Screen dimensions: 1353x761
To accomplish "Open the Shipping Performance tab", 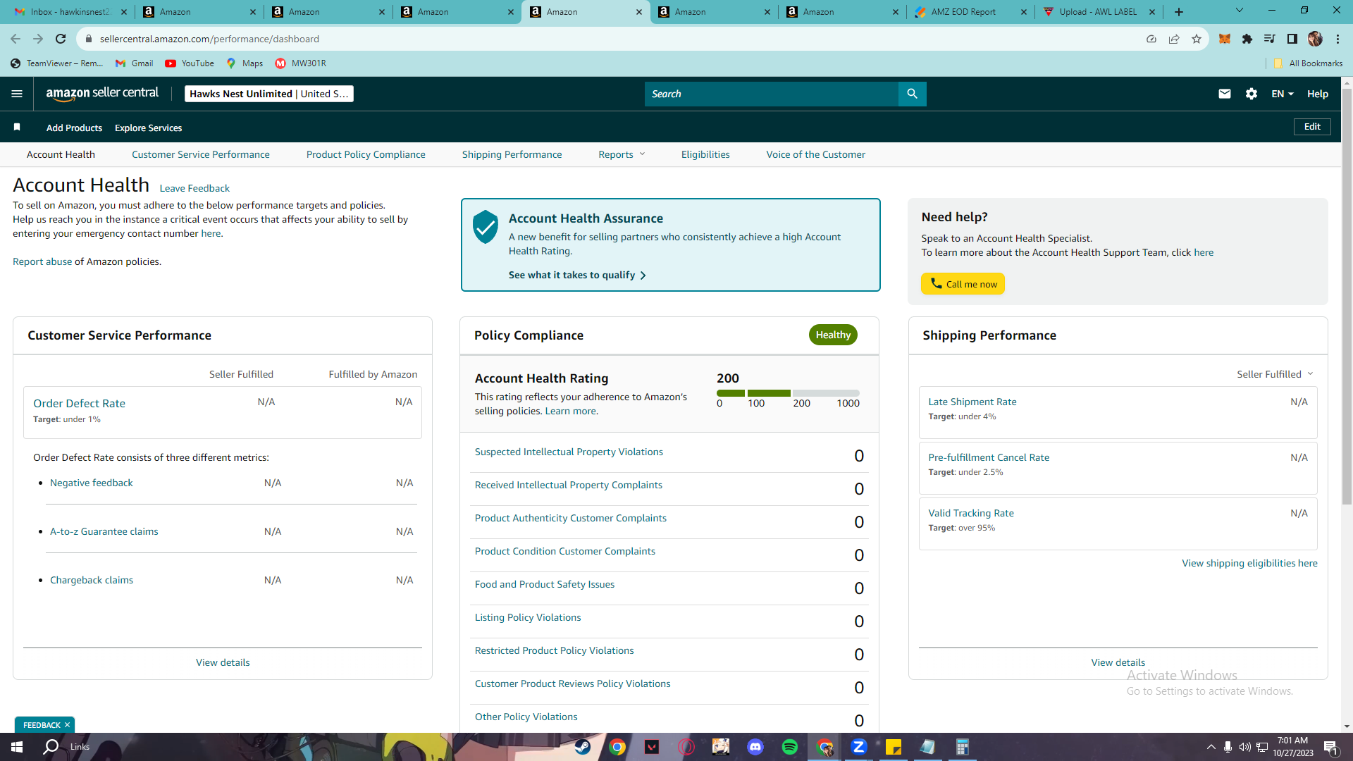I will 512,154.
